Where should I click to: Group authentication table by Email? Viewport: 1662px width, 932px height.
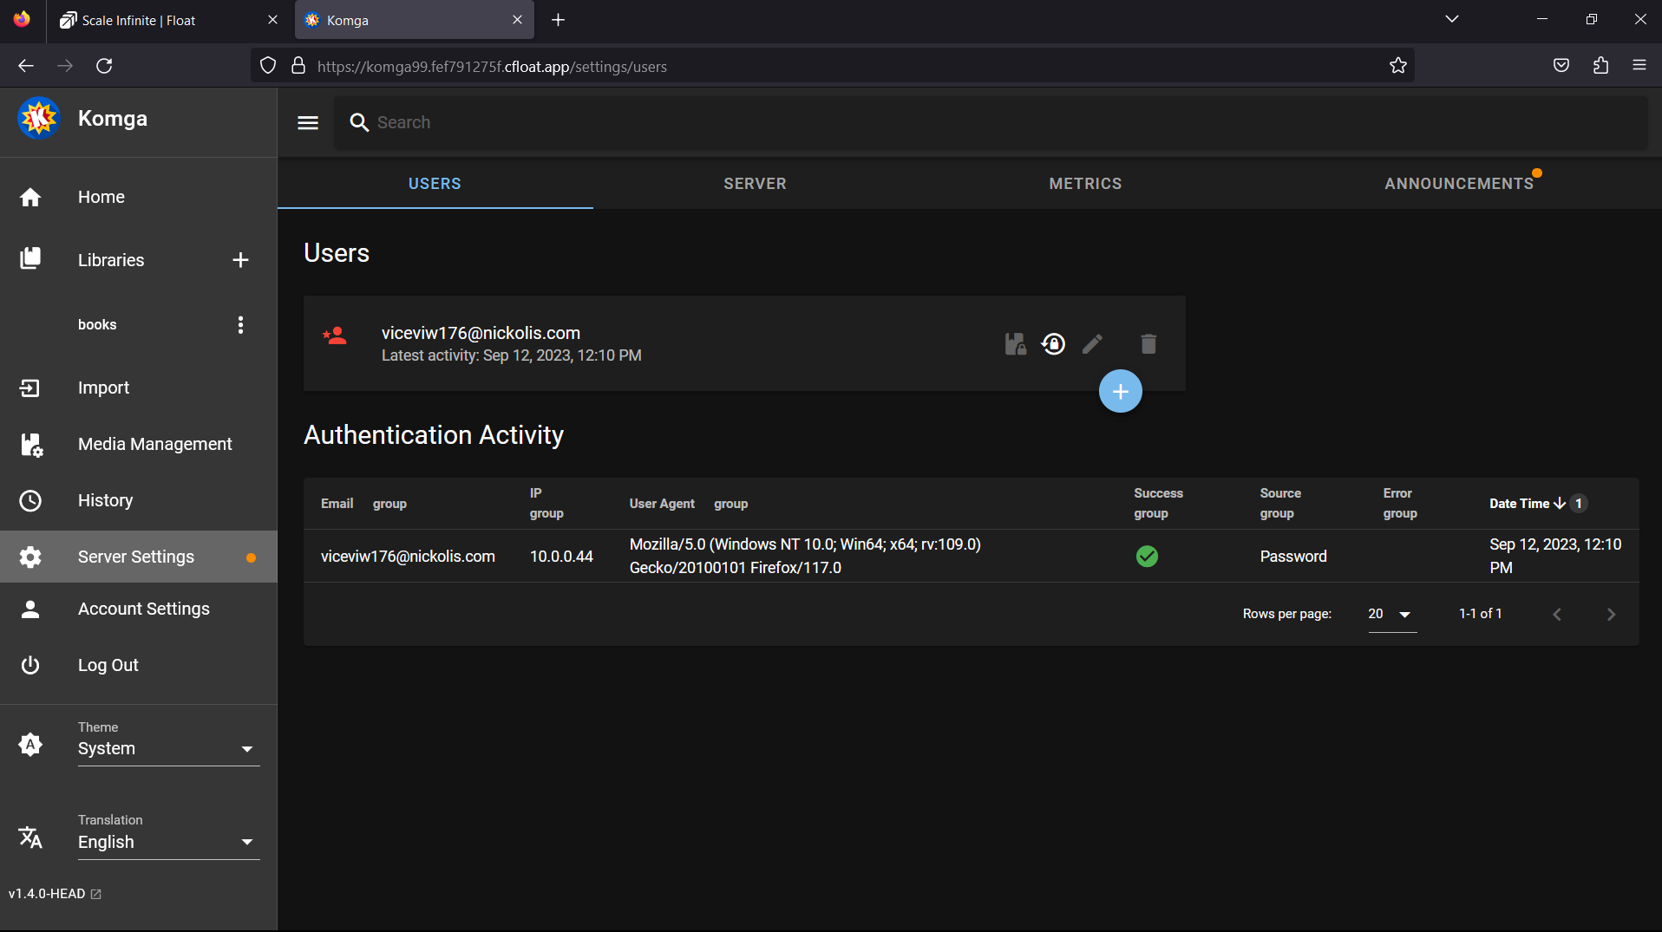coord(389,504)
